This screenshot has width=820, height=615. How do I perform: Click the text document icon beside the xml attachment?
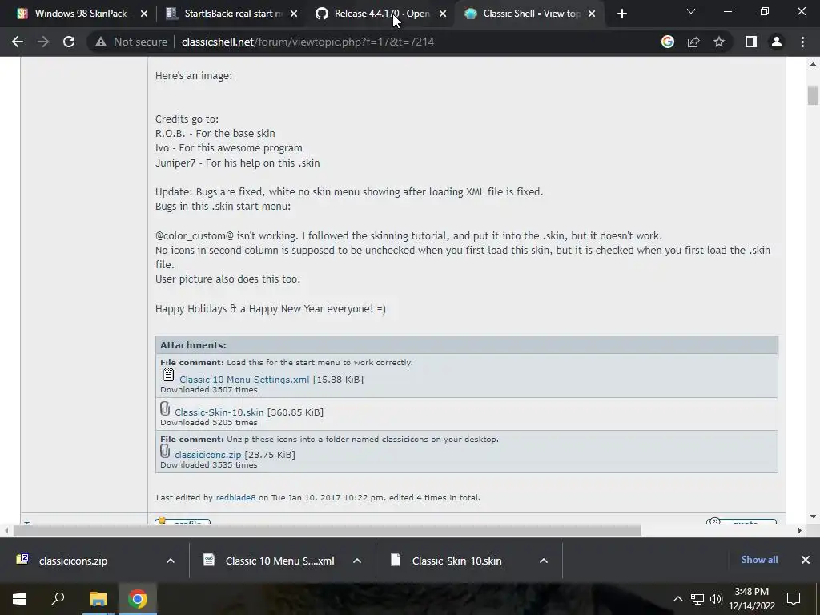(168, 375)
